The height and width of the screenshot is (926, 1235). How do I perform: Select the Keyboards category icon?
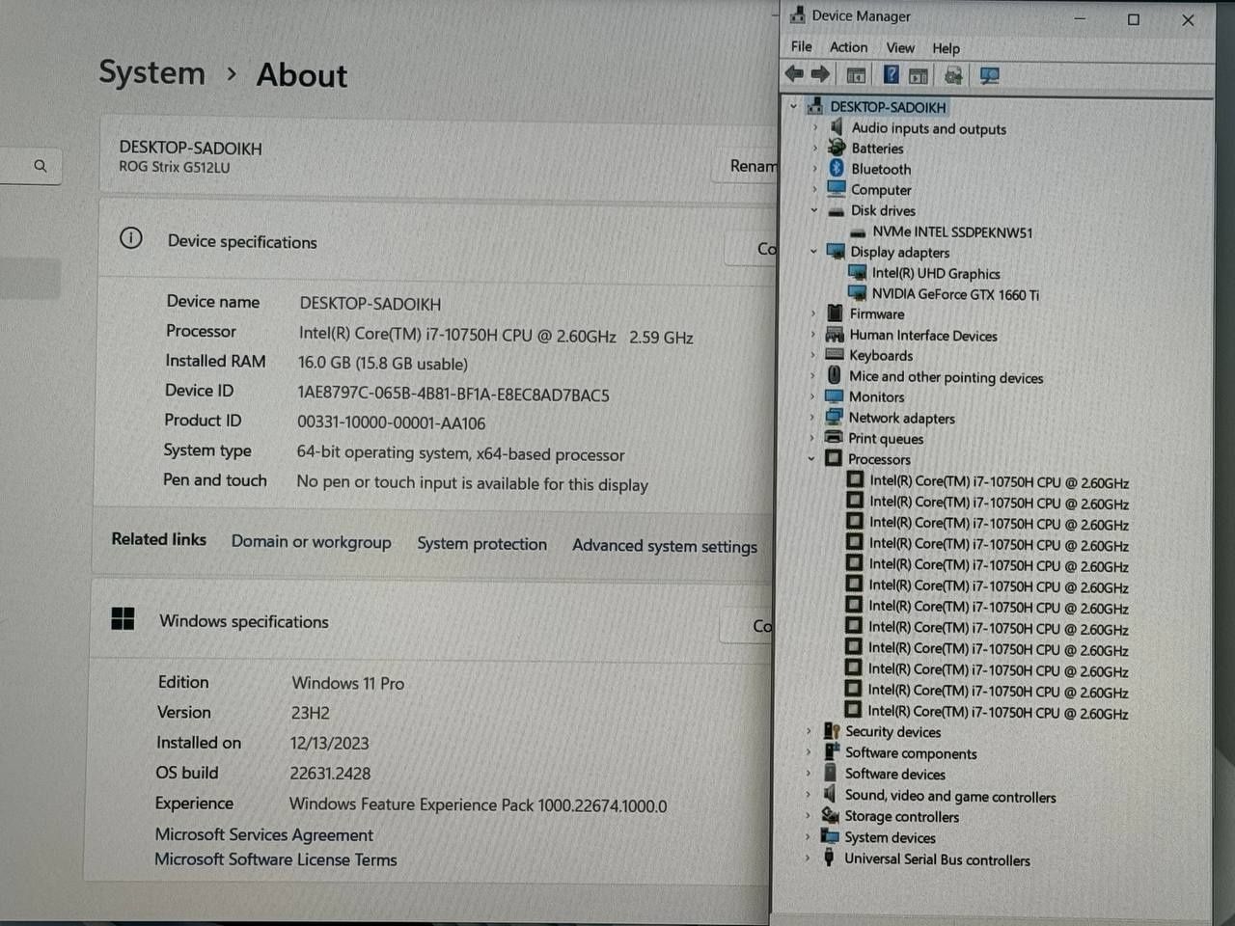(835, 355)
